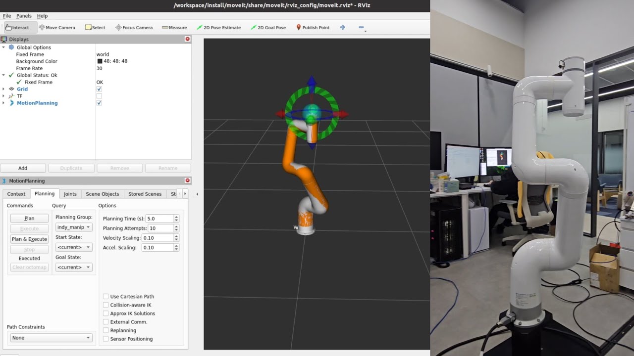Viewport: 634px width, 356px height.
Task: Click the minus remove-tool icon
Action: [x=361, y=28]
